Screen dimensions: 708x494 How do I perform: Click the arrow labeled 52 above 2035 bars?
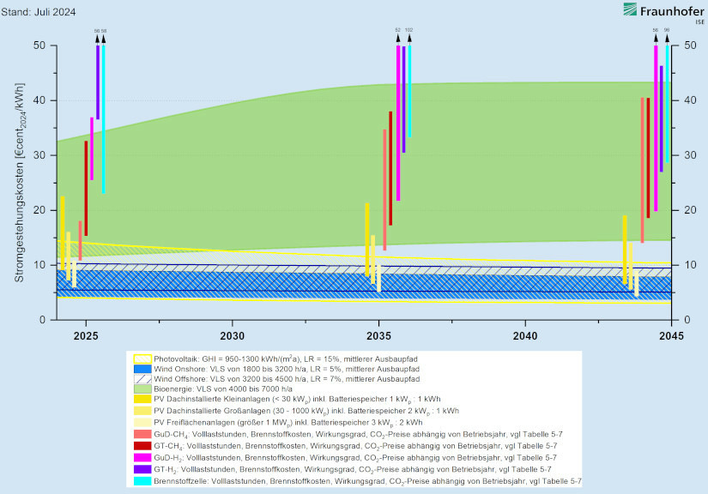pyautogui.click(x=397, y=38)
